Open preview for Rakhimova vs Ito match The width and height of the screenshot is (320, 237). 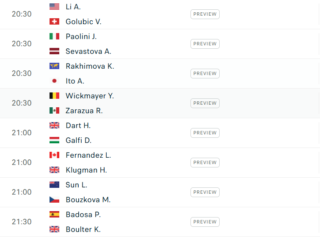[x=205, y=73]
